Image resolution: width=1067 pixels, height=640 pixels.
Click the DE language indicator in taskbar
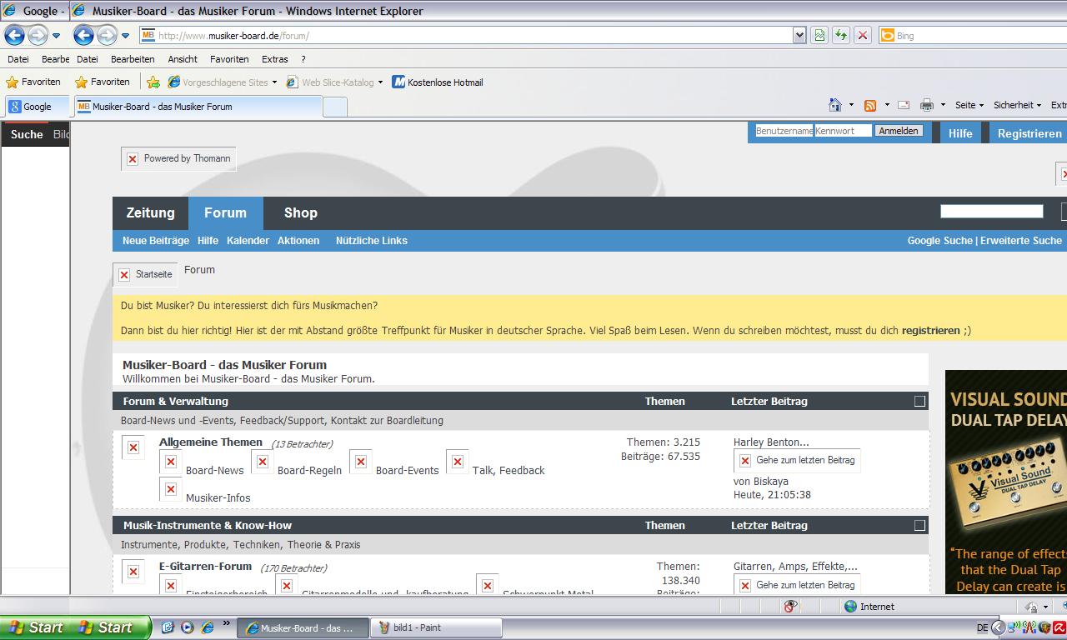tap(982, 627)
